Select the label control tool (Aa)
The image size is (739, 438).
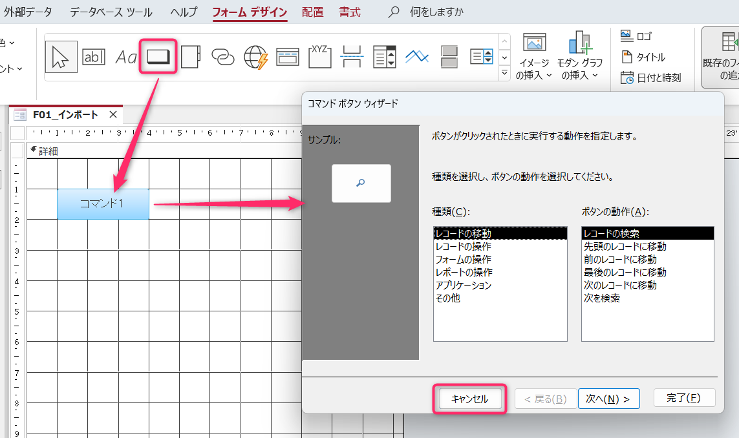tap(127, 56)
